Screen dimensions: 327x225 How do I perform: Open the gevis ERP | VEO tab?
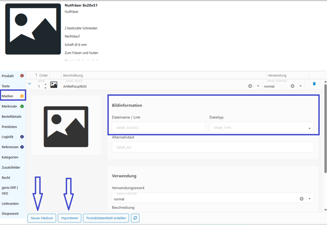pyautogui.click(x=13, y=191)
